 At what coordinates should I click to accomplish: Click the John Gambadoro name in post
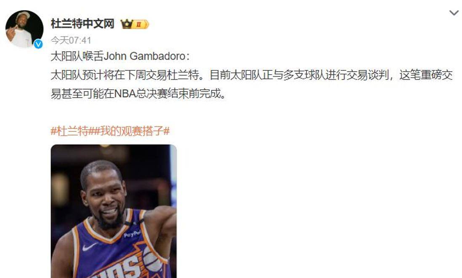[144, 56]
